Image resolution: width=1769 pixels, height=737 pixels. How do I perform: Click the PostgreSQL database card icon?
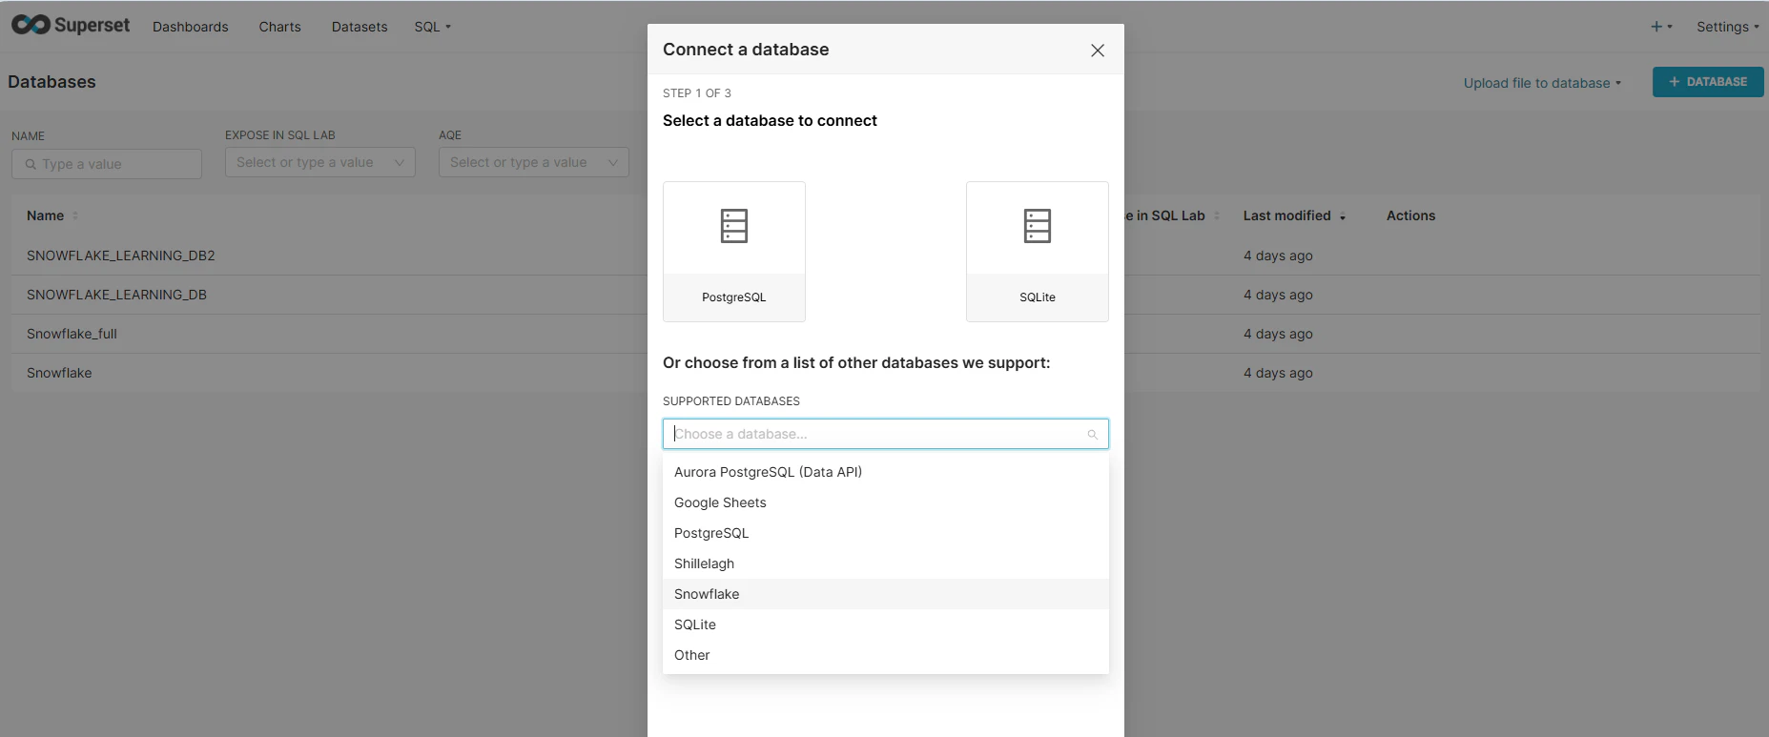pyautogui.click(x=733, y=226)
